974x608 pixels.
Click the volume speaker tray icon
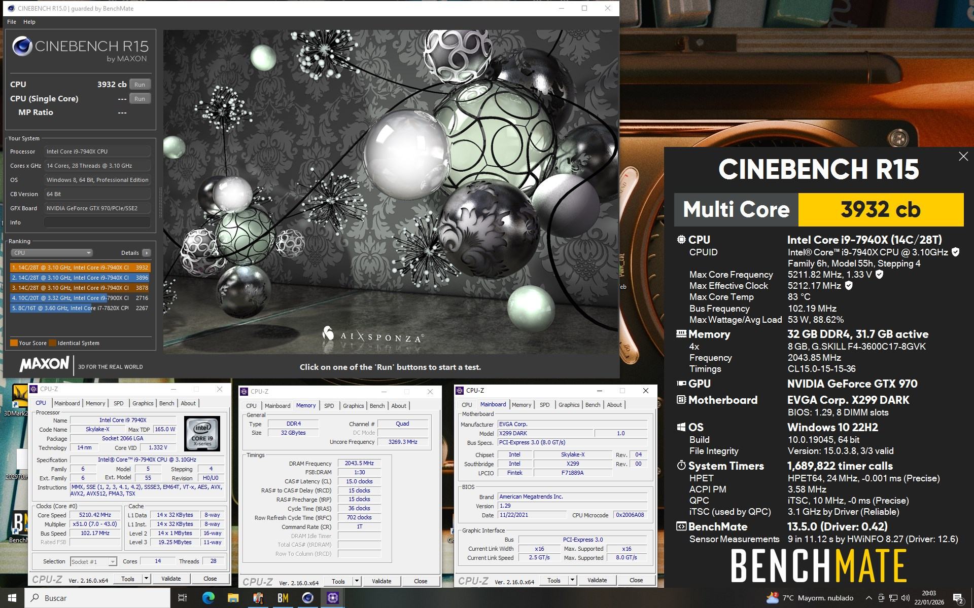[x=906, y=598]
